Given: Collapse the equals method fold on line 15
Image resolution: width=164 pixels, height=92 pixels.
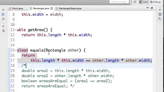Looking at the screenshot, I should pos(16,50).
